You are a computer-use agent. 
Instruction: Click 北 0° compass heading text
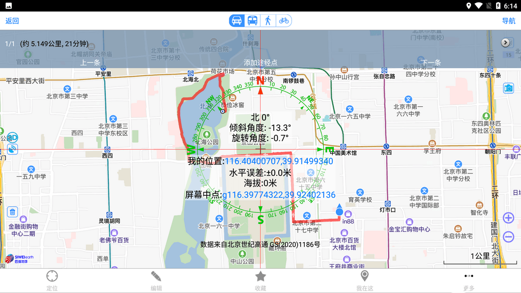point(260,118)
